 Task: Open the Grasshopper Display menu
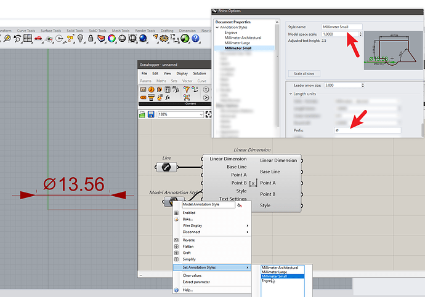click(x=182, y=74)
